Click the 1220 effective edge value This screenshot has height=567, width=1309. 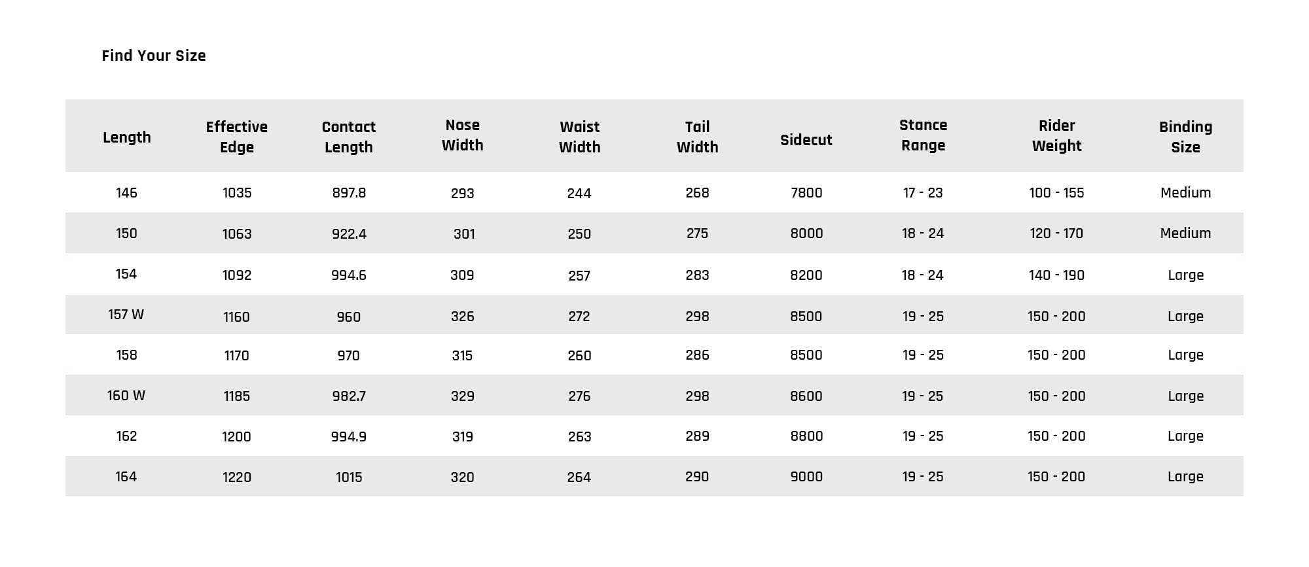tap(237, 477)
